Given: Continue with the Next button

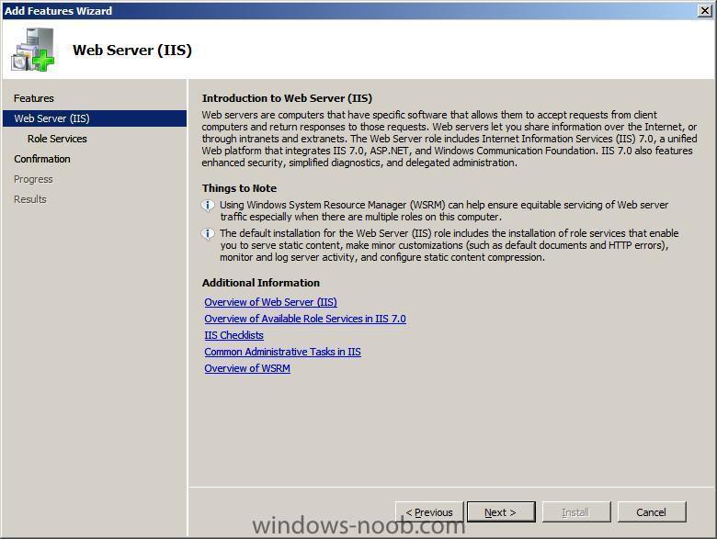Looking at the screenshot, I should 501,512.
